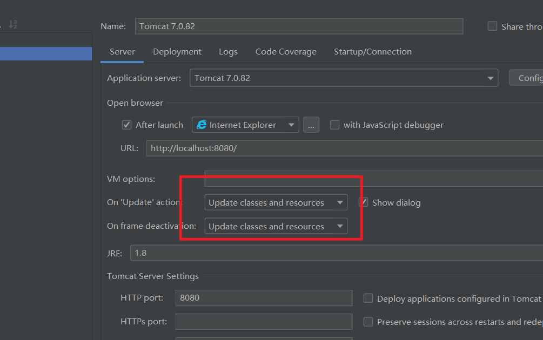
Task: Click the browse browsers ellipsis button
Action: [311, 125]
